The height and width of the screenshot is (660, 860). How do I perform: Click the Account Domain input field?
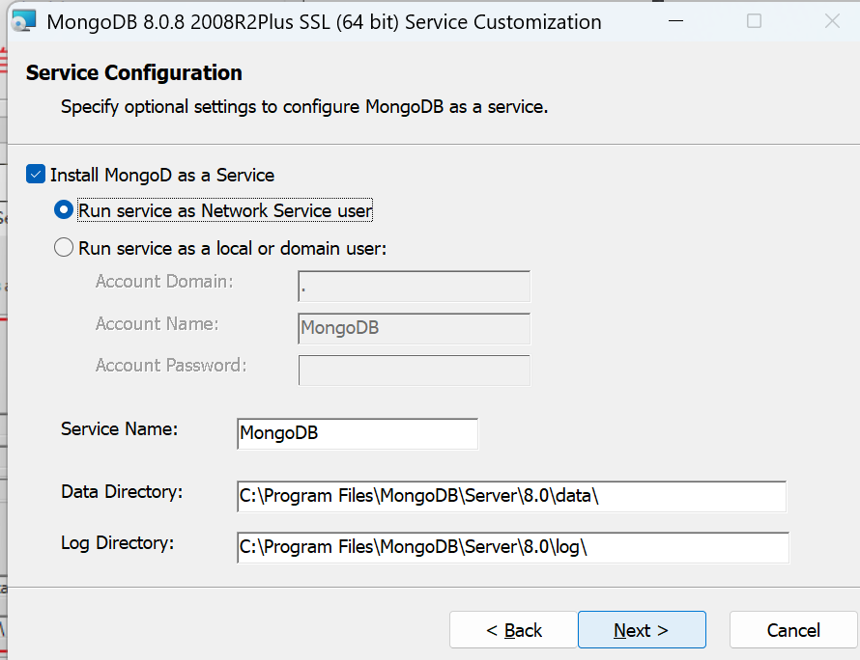coord(415,286)
